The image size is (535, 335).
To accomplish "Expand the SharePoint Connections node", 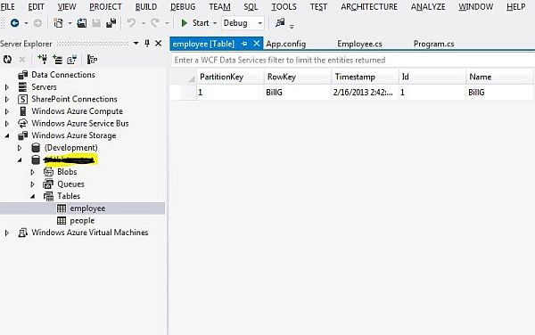I will [7, 99].
